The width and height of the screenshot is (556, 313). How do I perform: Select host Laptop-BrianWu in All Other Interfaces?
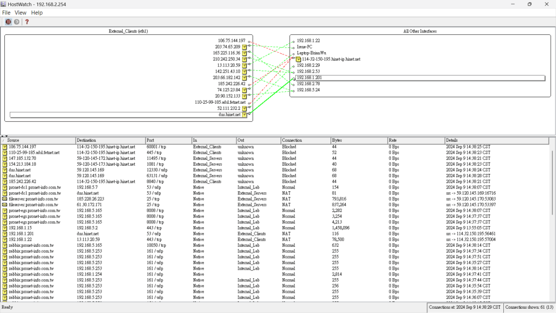pos(311,53)
